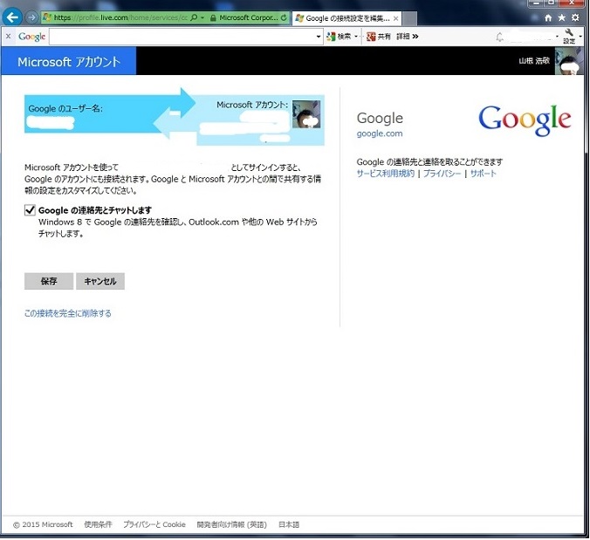Screen dimensions: 590x540
Task: Click the Microsoft account photo in the banner
Action: coord(306,114)
